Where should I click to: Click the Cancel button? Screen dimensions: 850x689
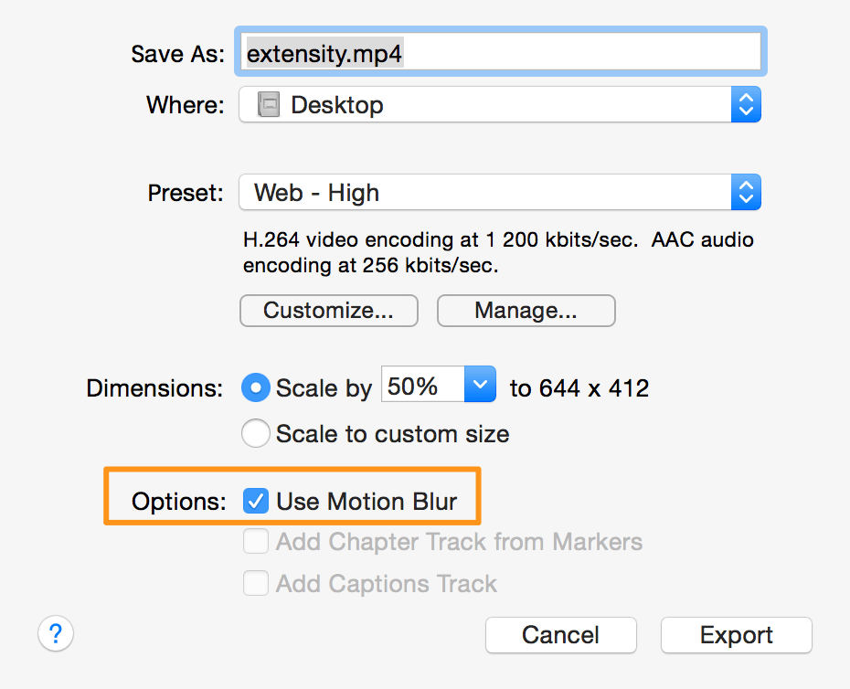click(x=561, y=635)
